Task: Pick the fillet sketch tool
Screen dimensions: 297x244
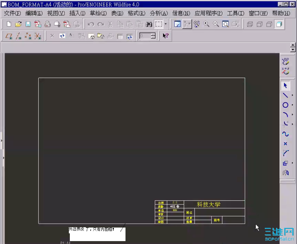Action: 285,124
